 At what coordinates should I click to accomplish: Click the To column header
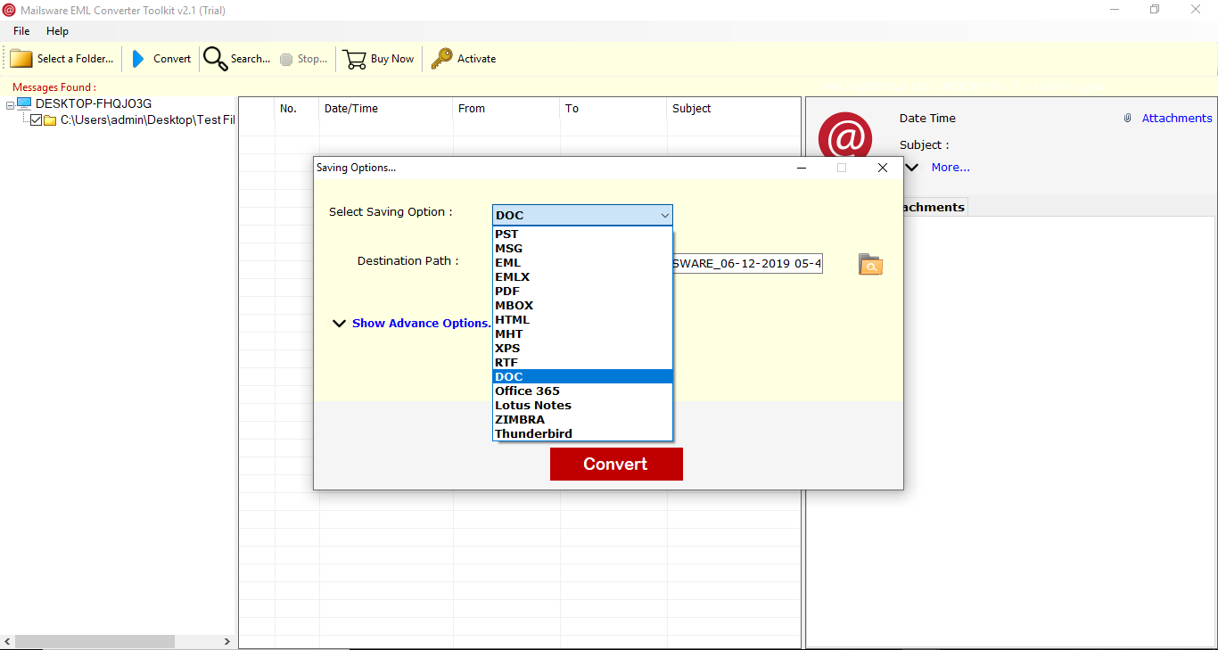(613, 109)
